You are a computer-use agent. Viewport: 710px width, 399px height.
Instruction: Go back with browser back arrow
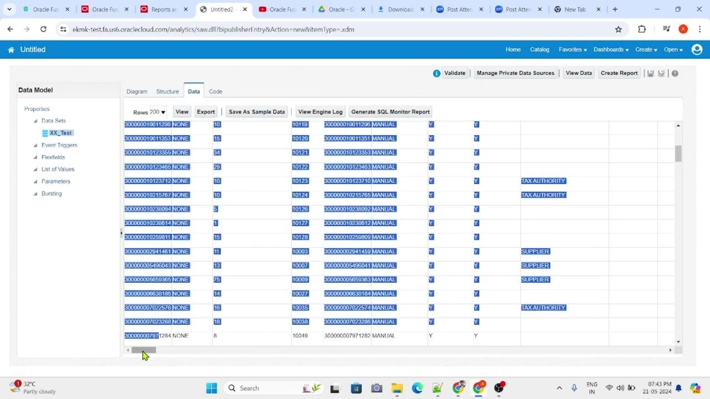click(10, 29)
